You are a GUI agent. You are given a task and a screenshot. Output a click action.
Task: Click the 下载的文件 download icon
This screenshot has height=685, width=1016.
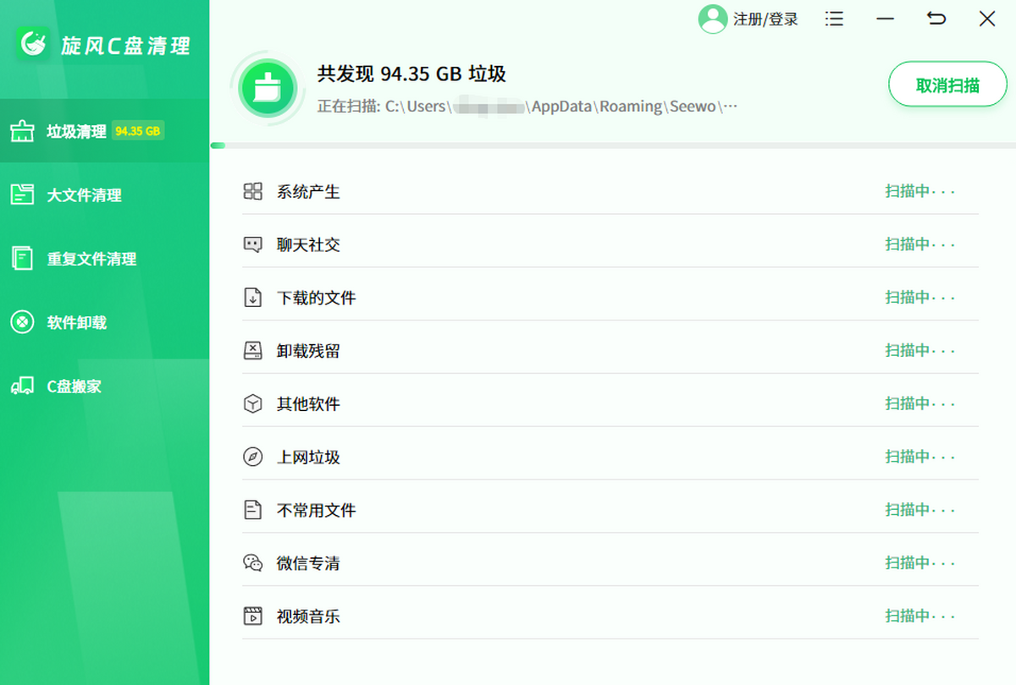coord(252,298)
